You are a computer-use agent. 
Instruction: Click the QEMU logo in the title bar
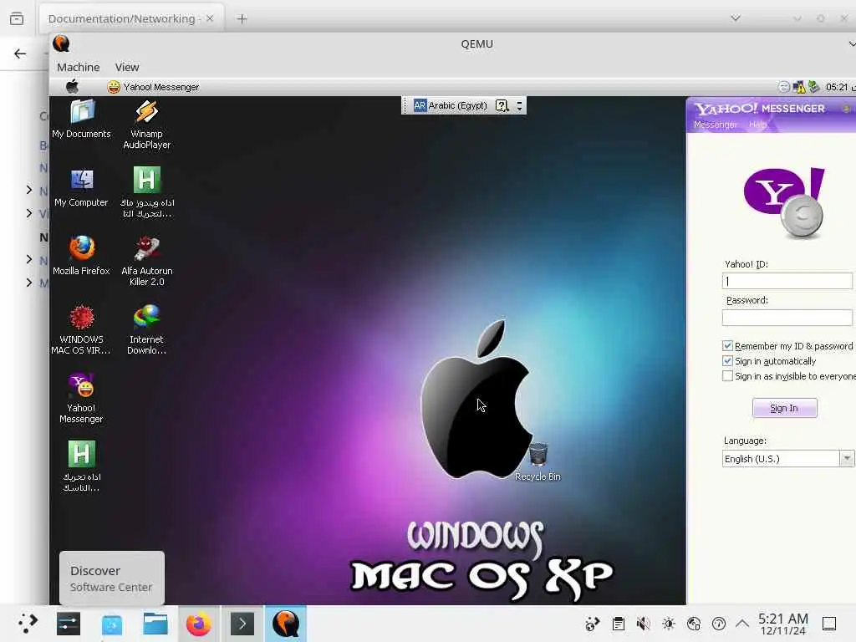[x=61, y=43]
